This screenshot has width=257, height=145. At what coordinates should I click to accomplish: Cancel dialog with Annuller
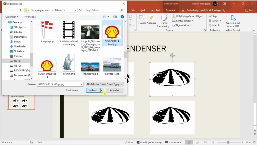(x=114, y=90)
